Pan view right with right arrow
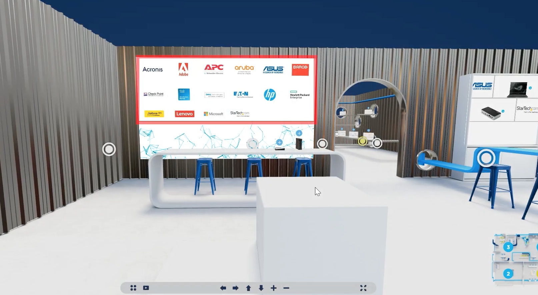Viewport: 538px width, 295px height. 236,288
